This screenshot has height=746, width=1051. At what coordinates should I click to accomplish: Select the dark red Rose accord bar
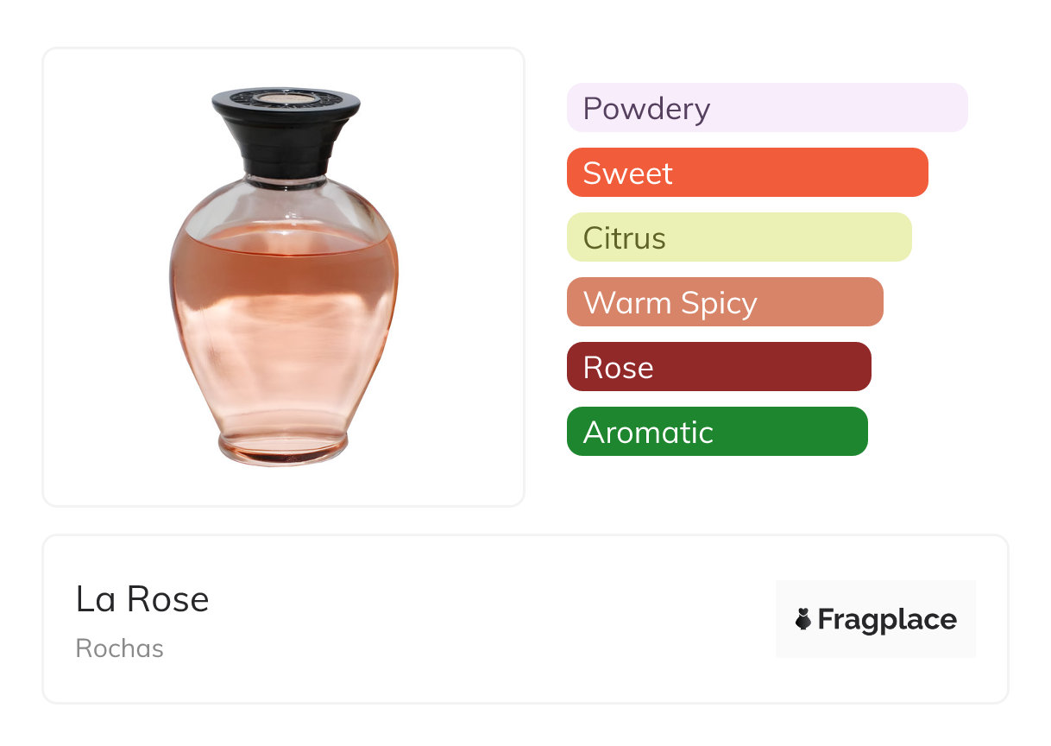click(719, 367)
